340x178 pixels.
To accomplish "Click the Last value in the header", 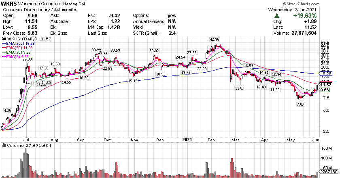I will point(310,27).
